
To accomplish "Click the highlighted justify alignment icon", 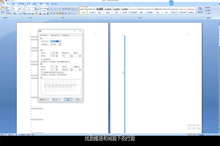I will click(x=60, y=14).
